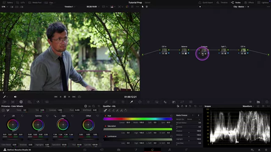Reset the Qualifier palette

[196, 106]
